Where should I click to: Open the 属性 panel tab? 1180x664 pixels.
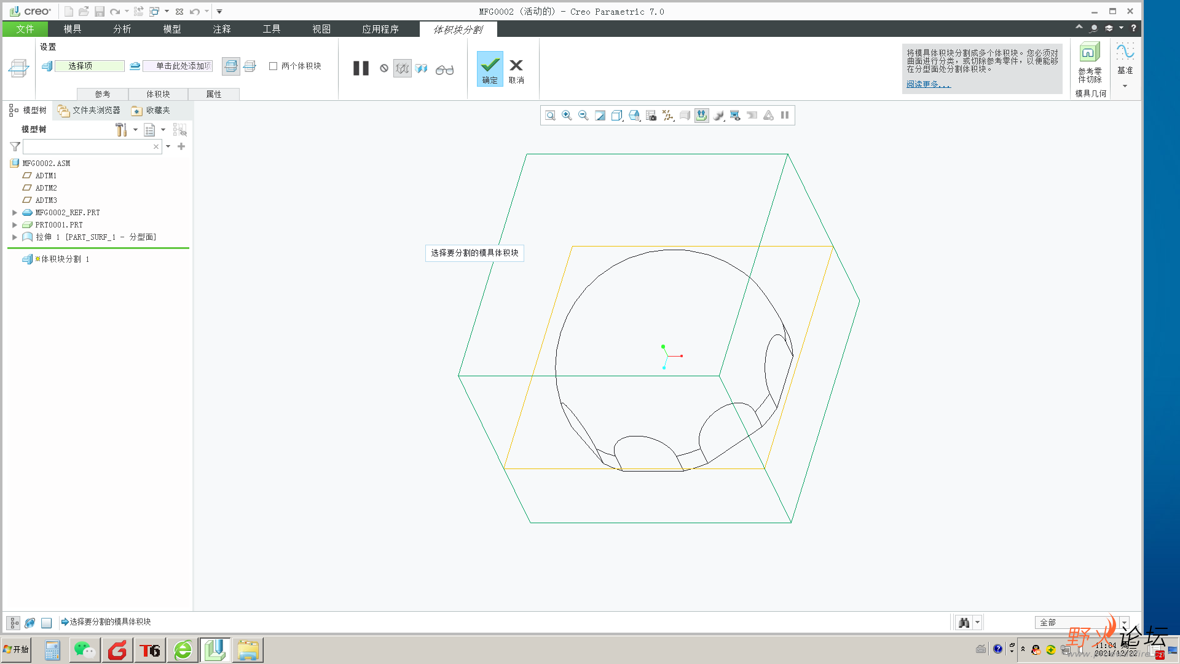214,94
